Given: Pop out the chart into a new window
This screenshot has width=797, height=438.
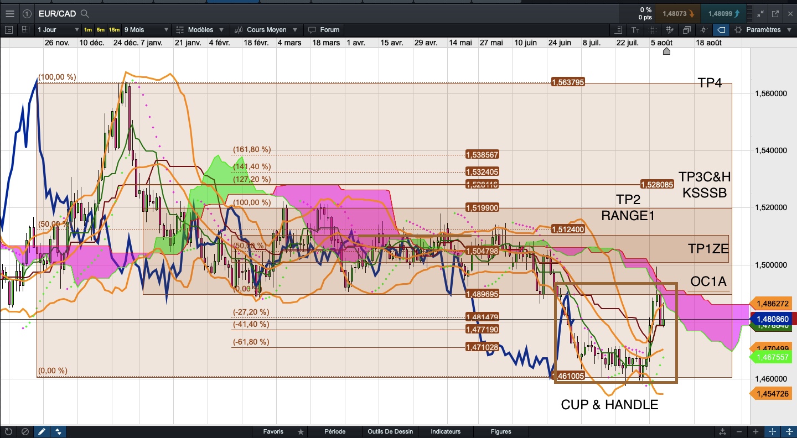Looking at the screenshot, I should [x=775, y=13].
